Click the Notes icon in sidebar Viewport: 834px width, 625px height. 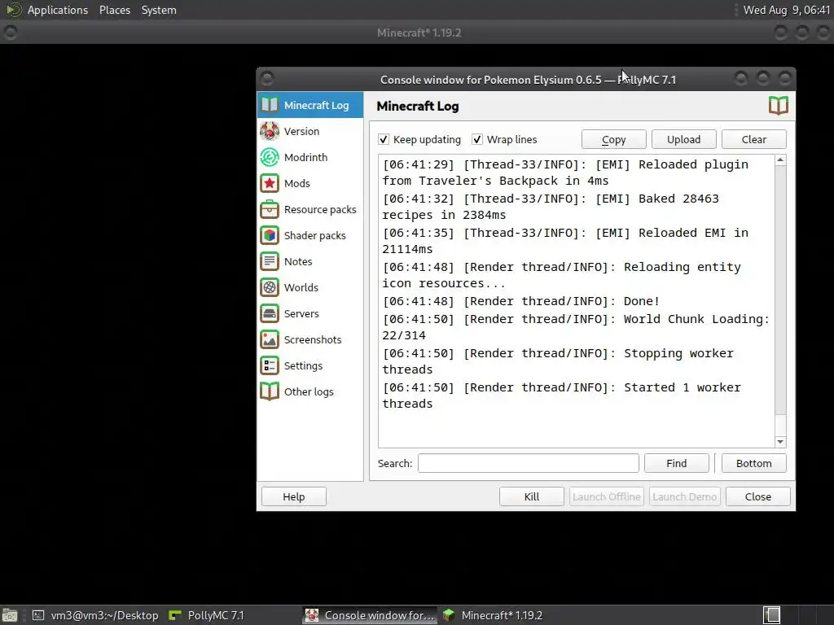(x=270, y=261)
